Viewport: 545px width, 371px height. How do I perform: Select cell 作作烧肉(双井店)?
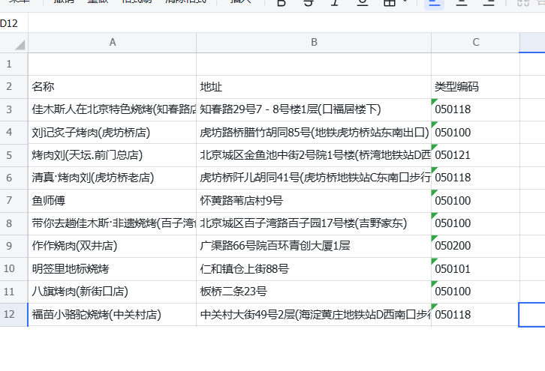(113, 246)
